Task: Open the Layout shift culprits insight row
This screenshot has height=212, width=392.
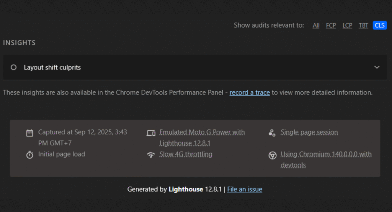Action: tap(52, 68)
